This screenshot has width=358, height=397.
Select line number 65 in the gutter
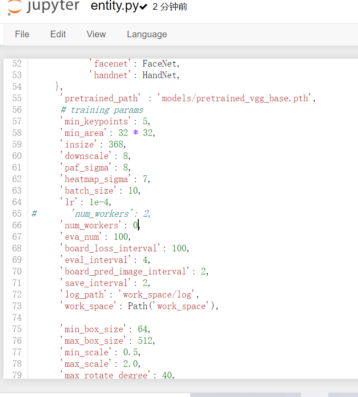tap(17, 214)
